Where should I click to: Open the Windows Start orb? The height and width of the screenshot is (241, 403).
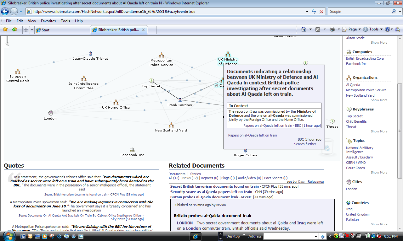pos(9,235)
